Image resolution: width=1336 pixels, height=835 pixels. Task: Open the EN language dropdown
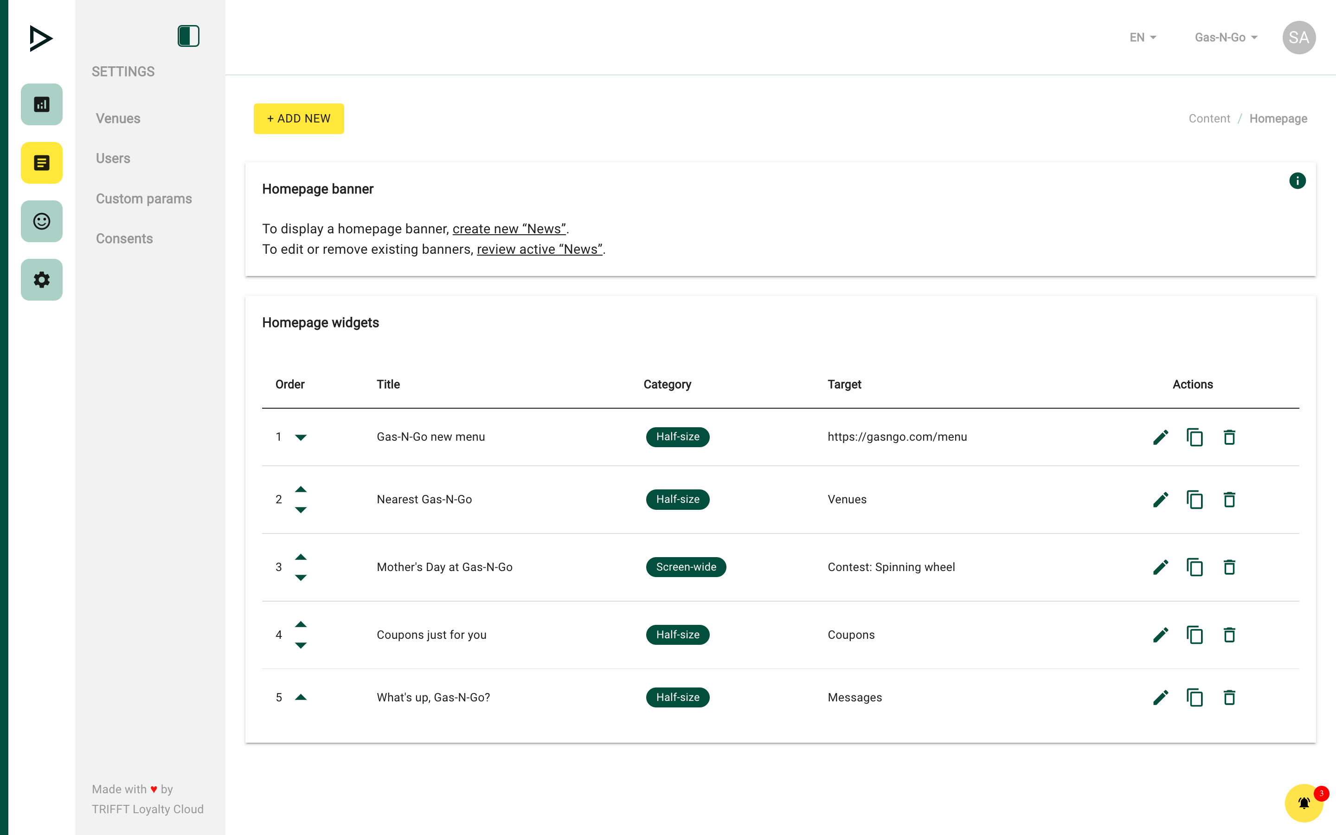1142,38
